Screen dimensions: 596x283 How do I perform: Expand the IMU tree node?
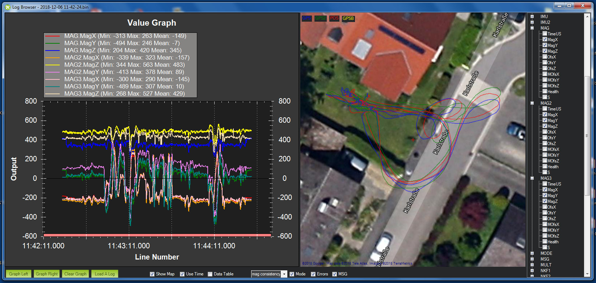point(532,17)
